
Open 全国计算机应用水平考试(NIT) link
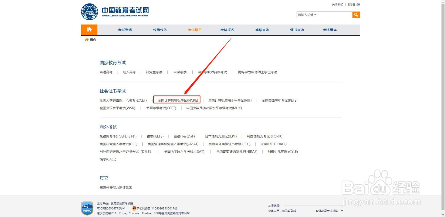(230, 100)
